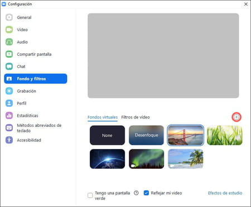The width and height of the screenshot is (251, 207).
Task: Switch to the Filtros de vídeo tab
Action: 136,117
